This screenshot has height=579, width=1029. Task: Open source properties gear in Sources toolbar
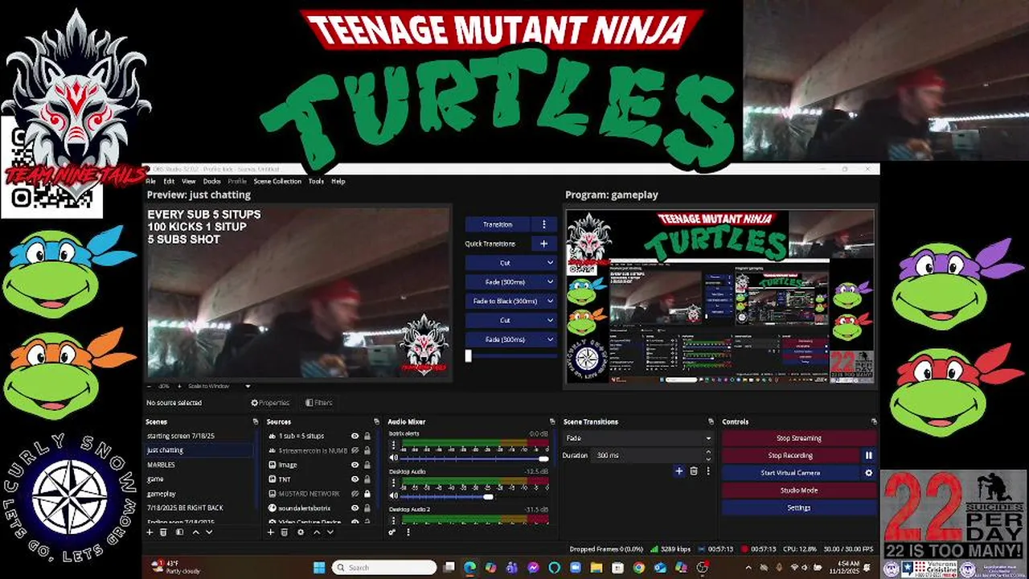[301, 532]
